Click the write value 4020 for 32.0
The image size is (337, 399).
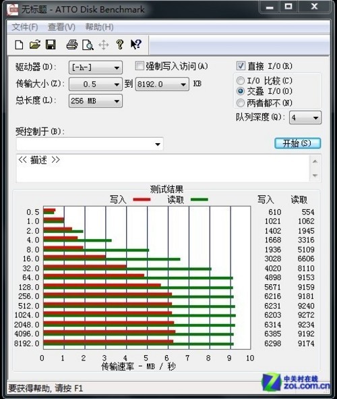273,269
